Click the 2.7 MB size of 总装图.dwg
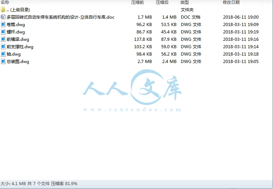273x189 pixels. tap(145, 62)
